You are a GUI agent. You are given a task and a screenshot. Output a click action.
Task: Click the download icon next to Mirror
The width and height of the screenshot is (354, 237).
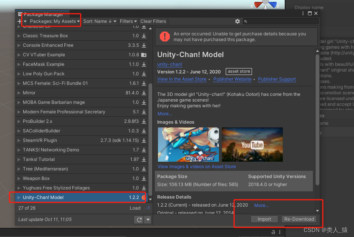144,93
